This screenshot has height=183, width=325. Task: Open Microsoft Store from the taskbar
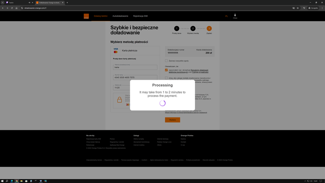[x=26, y=181]
